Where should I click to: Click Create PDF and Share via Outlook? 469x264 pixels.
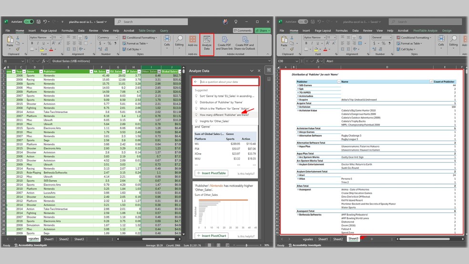245,43
